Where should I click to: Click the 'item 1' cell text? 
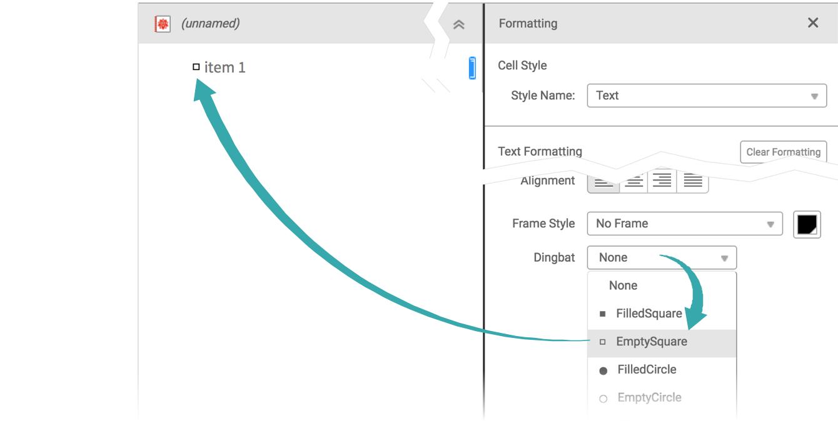tap(225, 67)
